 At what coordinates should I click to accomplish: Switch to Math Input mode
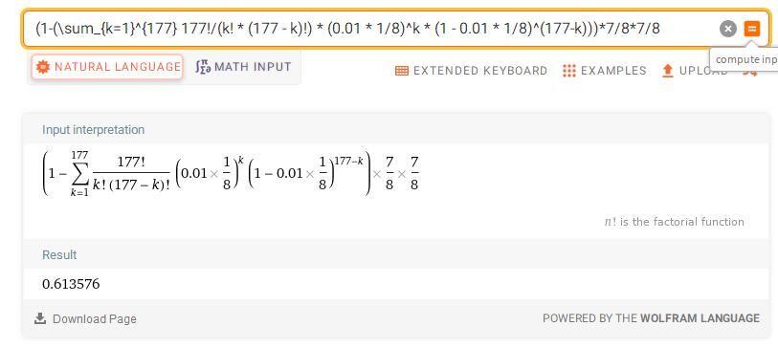[x=243, y=67]
